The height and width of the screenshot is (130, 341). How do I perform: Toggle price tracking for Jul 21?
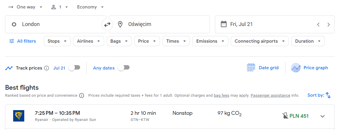tap(74, 67)
